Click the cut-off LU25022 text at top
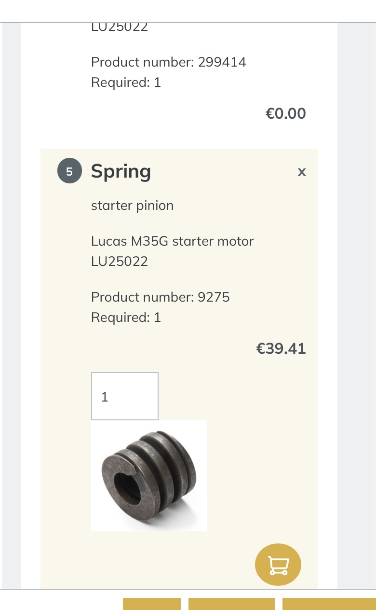Viewport: 376px width, 610px height. (x=120, y=28)
